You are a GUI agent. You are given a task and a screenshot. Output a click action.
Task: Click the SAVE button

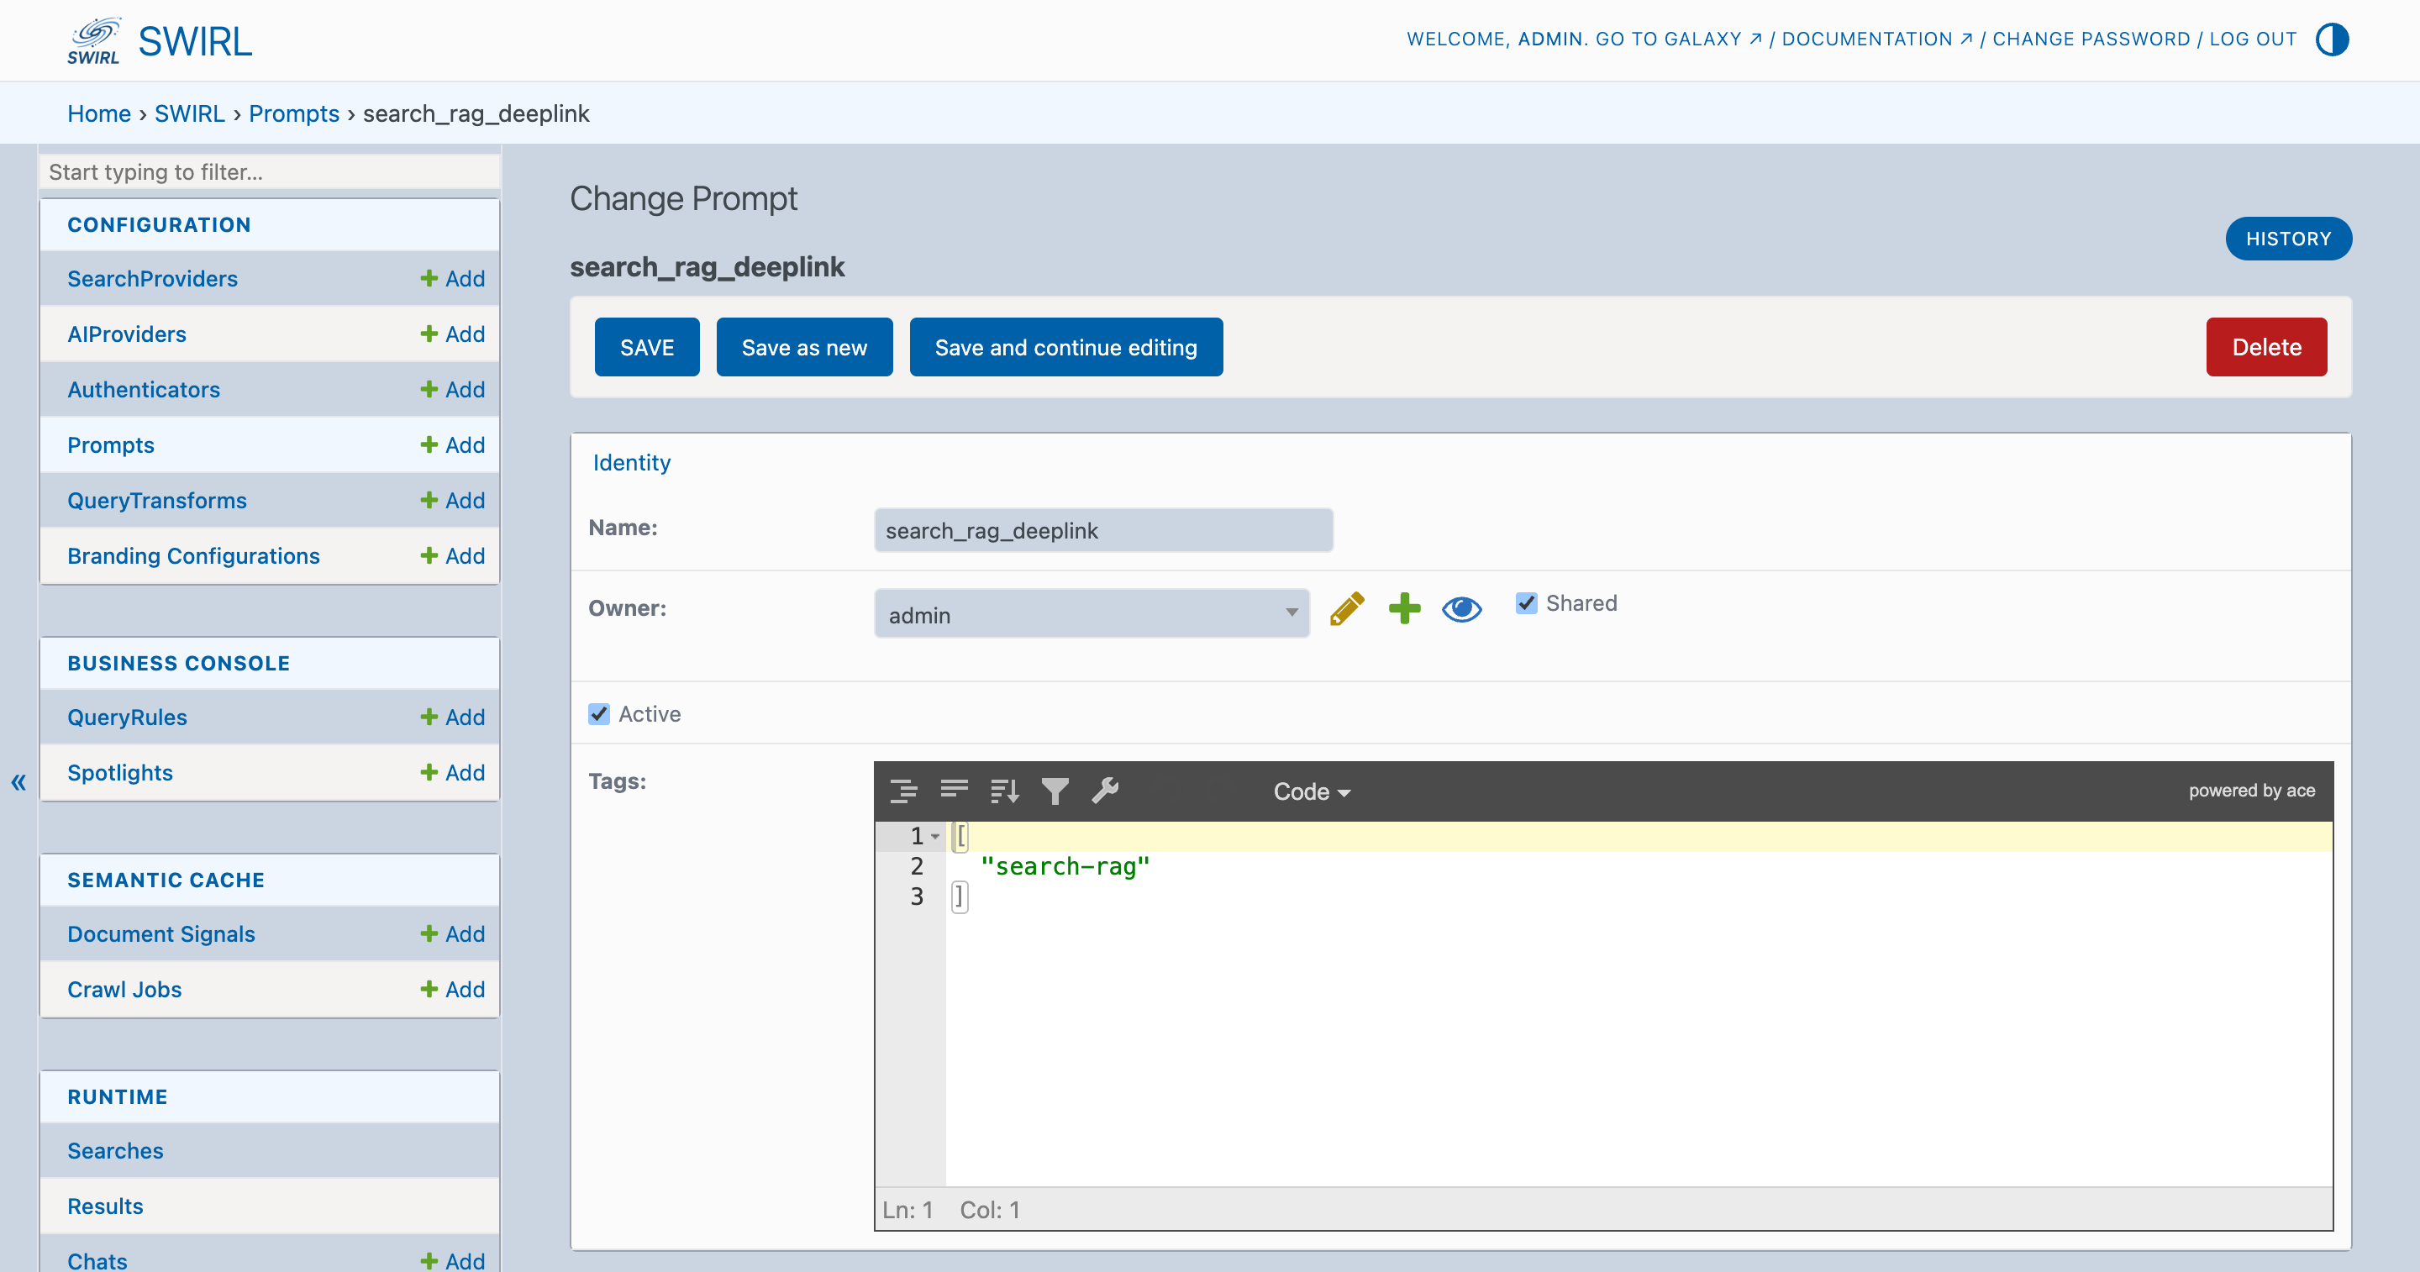(647, 348)
